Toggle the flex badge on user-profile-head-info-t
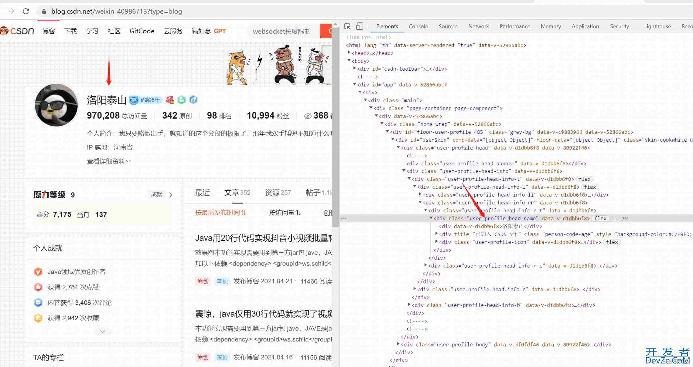The image size is (693, 367). [584, 179]
